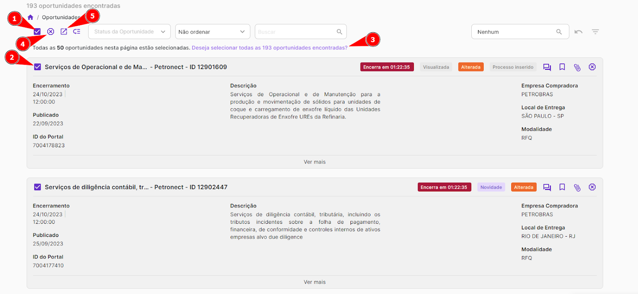
Task: Toggle the select-all checkbox in the toolbar
Action: 37,32
